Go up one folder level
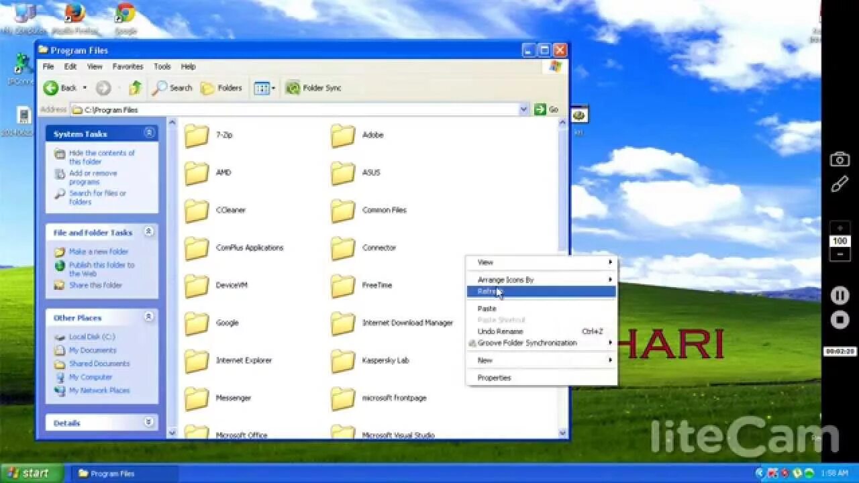859x483 pixels. [x=136, y=88]
